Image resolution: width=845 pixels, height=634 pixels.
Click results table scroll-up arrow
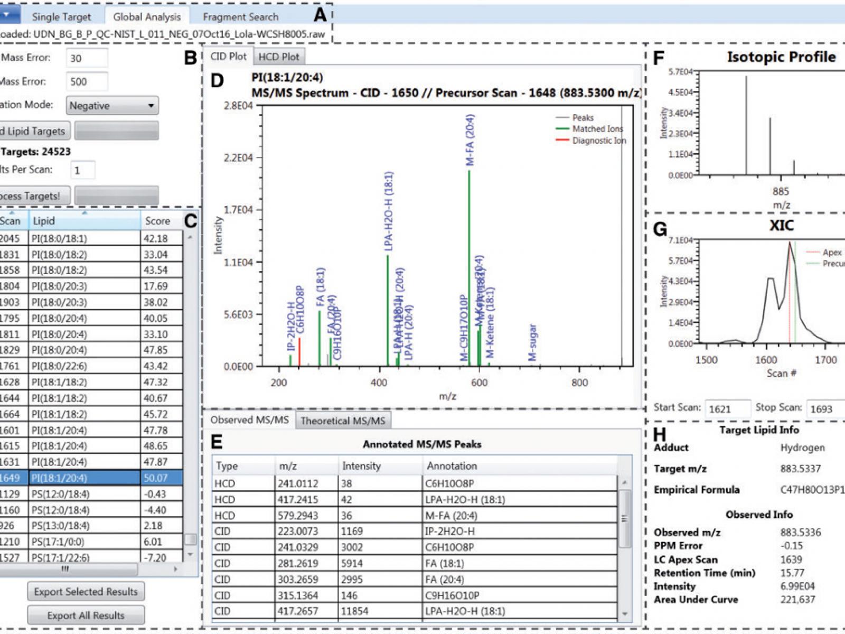pyautogui.click(x=190, y=238)
